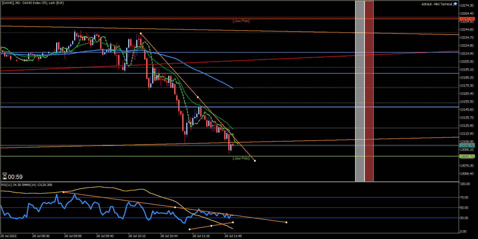Image resolution: width=478 pixels, height=239 pixels.
Task: Click the upper orange Jour Préc label
Action: coord(241,21)
